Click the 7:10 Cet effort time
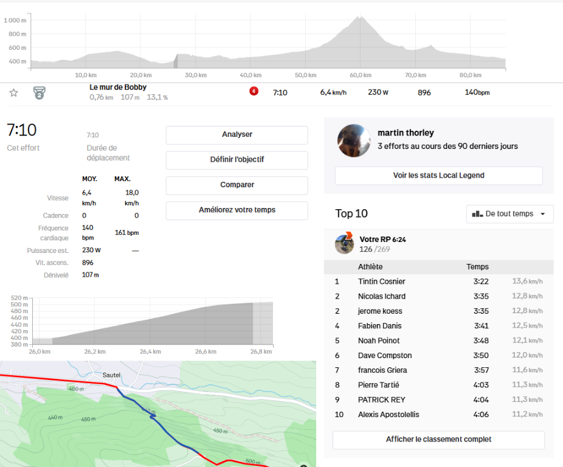The height and width of the screenshot is (467, 563). [21, 130]
